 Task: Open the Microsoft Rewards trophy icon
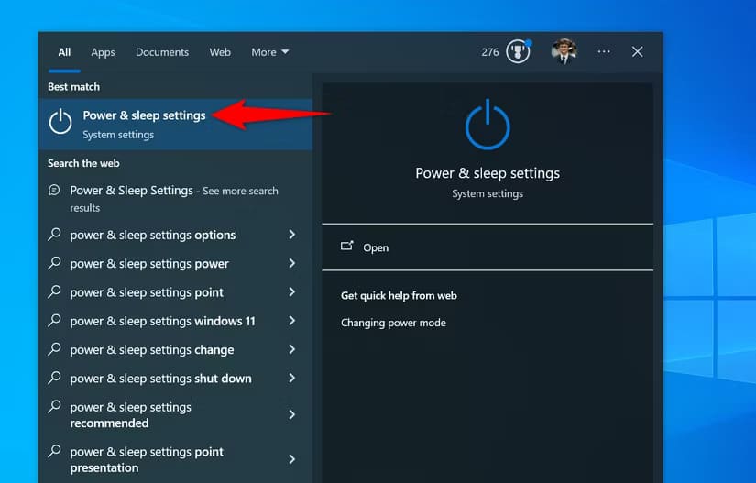pyautogui.click(x=518, y=51)
